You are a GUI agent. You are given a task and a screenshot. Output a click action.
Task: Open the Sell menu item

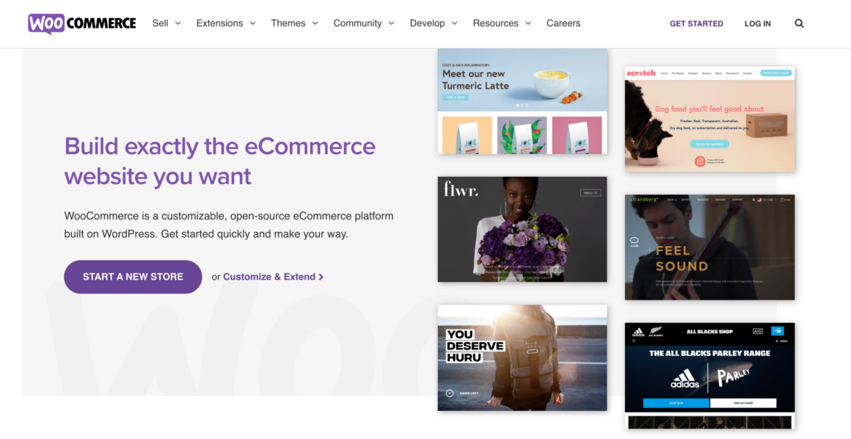(160, 23)
